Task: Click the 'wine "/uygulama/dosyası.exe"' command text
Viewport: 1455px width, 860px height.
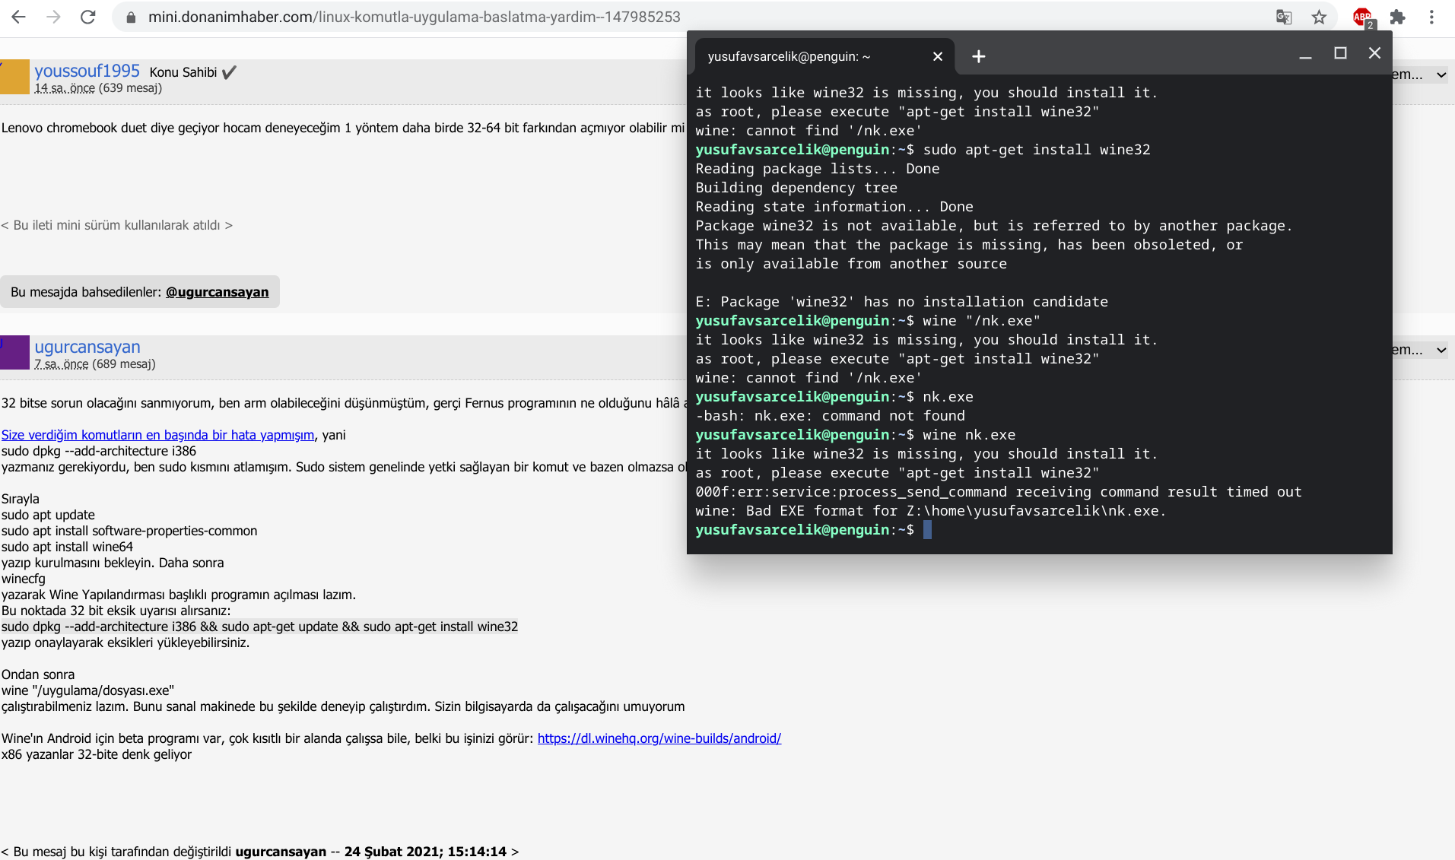Action: click(x=87, y=690)
